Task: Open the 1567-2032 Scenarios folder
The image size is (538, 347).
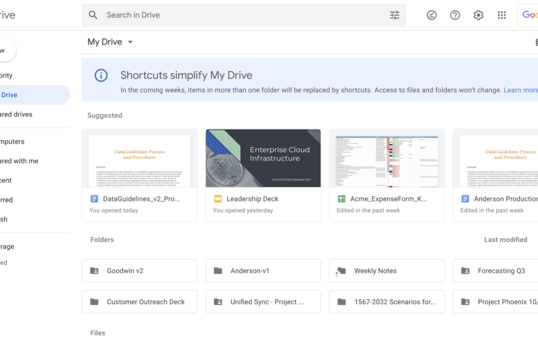Action: [387, 302]
